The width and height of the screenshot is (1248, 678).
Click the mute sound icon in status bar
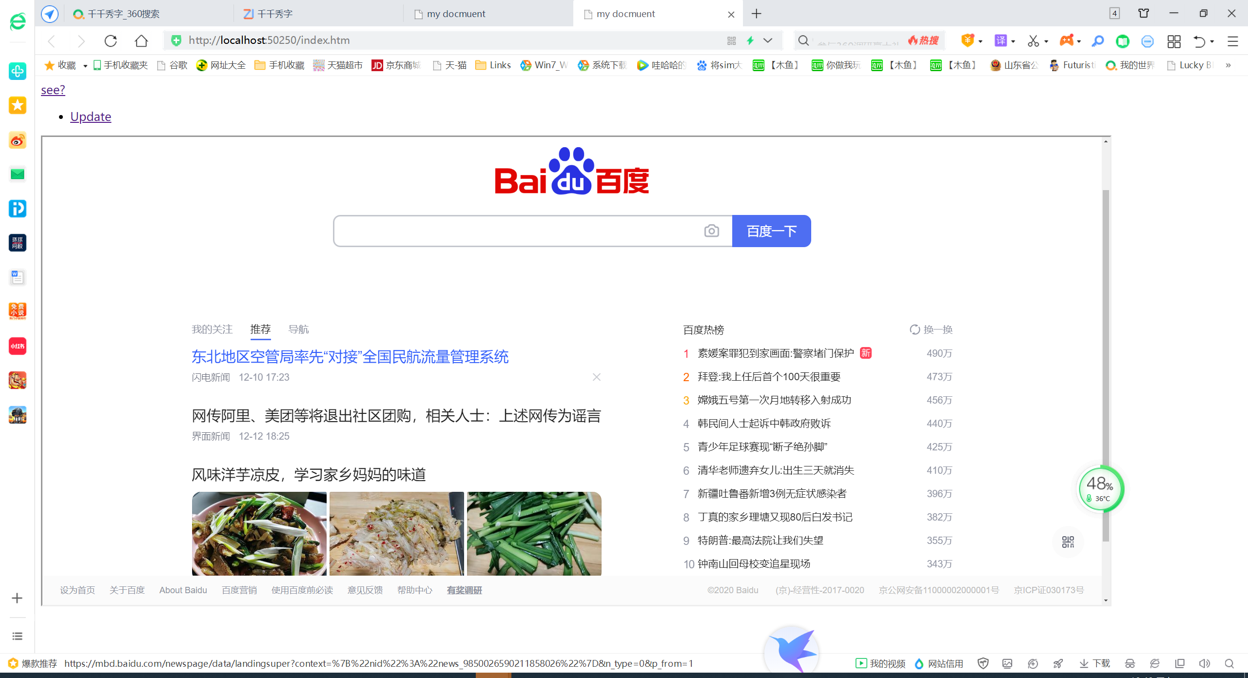coord(1205,663)
